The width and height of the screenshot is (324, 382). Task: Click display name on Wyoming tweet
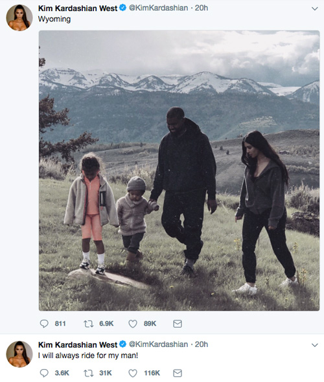78,8
